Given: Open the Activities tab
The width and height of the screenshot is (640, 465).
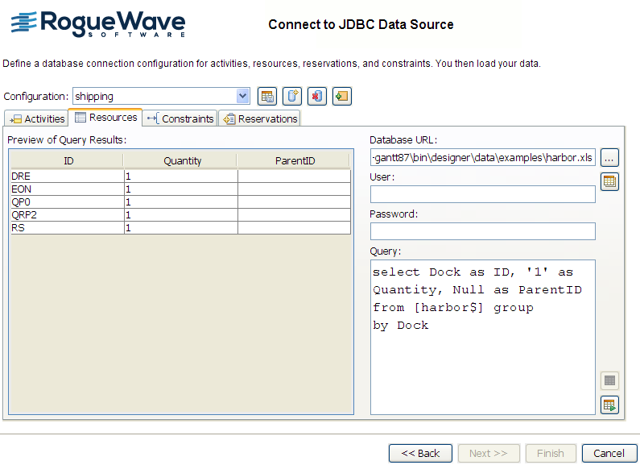Looking at the screenshot, I should [x=36, y=118].
